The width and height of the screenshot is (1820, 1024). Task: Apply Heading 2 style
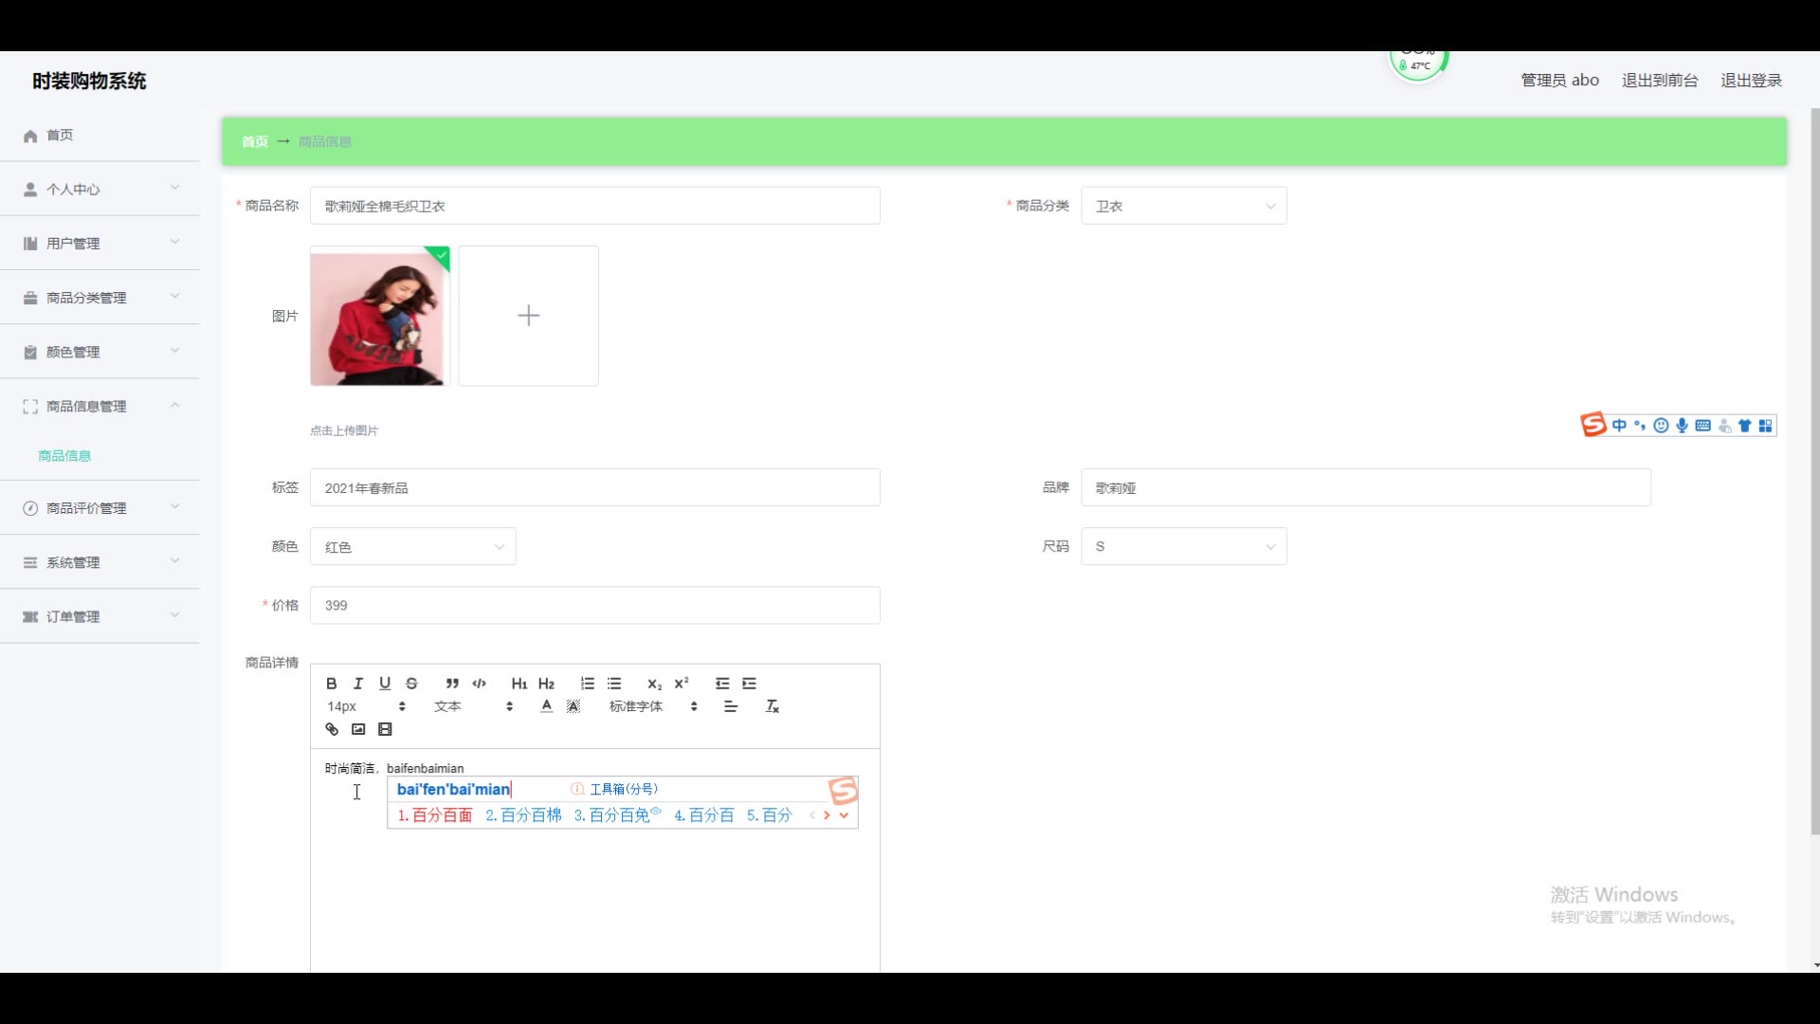546,684
